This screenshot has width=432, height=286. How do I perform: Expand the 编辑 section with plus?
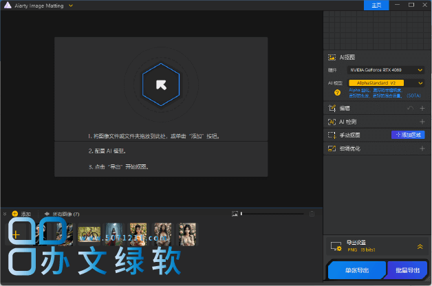tap(422, 108)
